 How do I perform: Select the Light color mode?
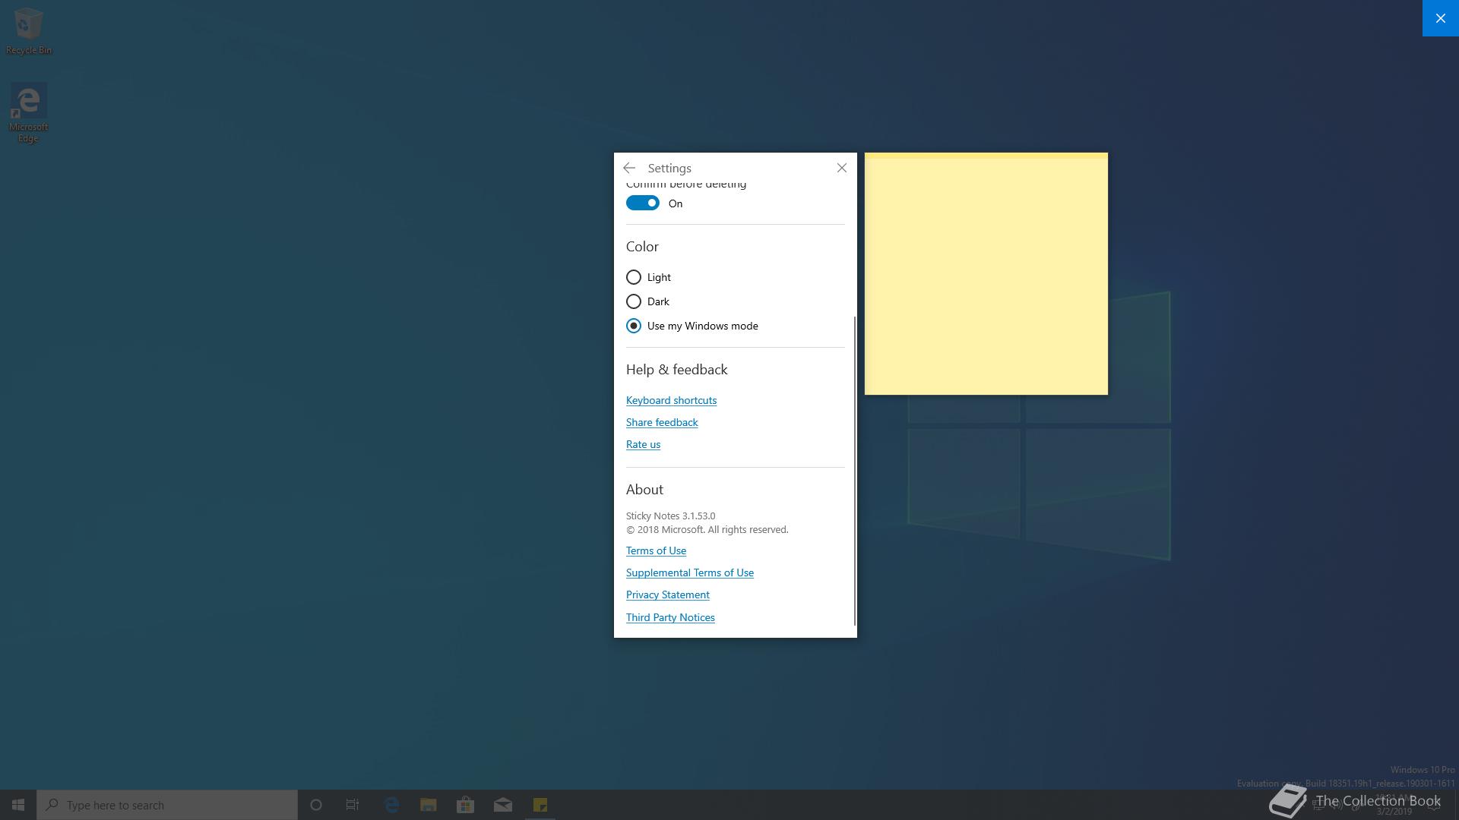[634, 277]
